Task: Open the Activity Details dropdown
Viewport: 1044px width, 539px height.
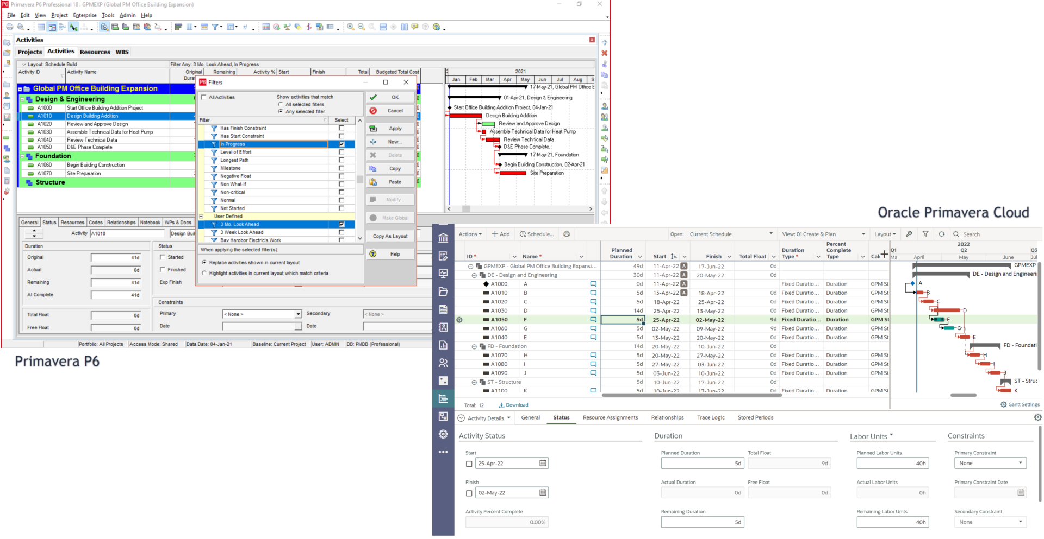Action: pyautogui.click(x=489, y=418)
